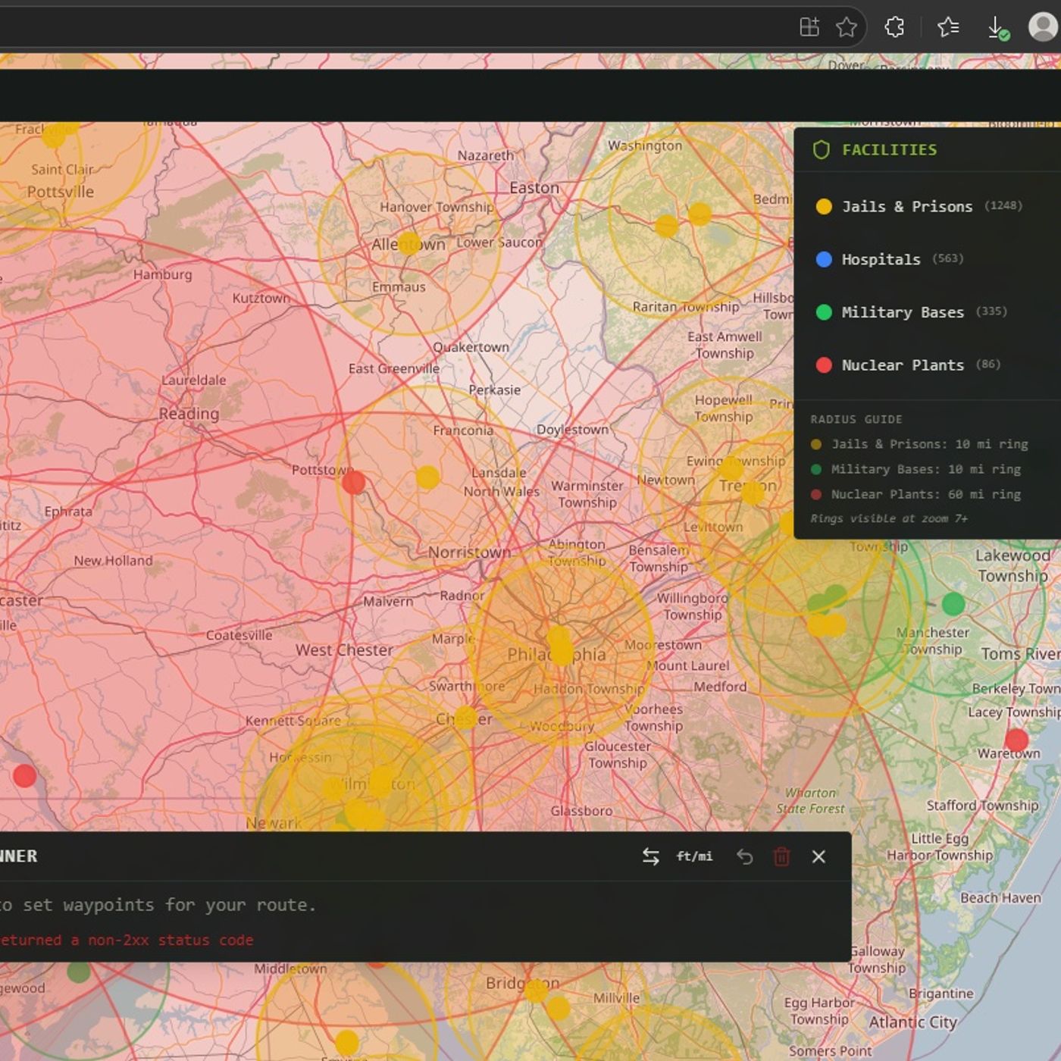Open the extensions icon in the browser toolbar
Viewport: 1061px width, 1061px height.
tap(894, 27)
